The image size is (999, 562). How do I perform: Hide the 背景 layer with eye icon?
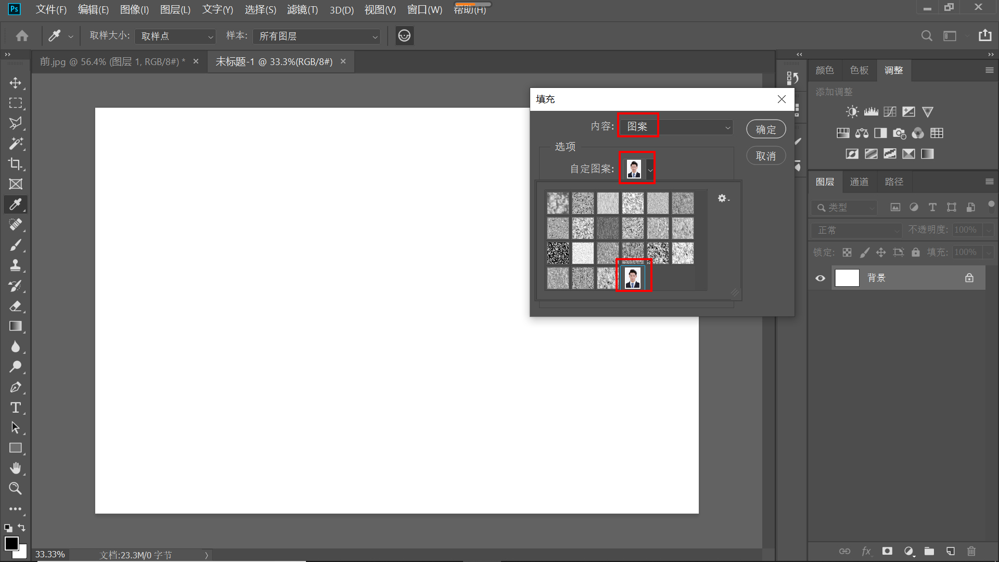[x=821, y=278]
